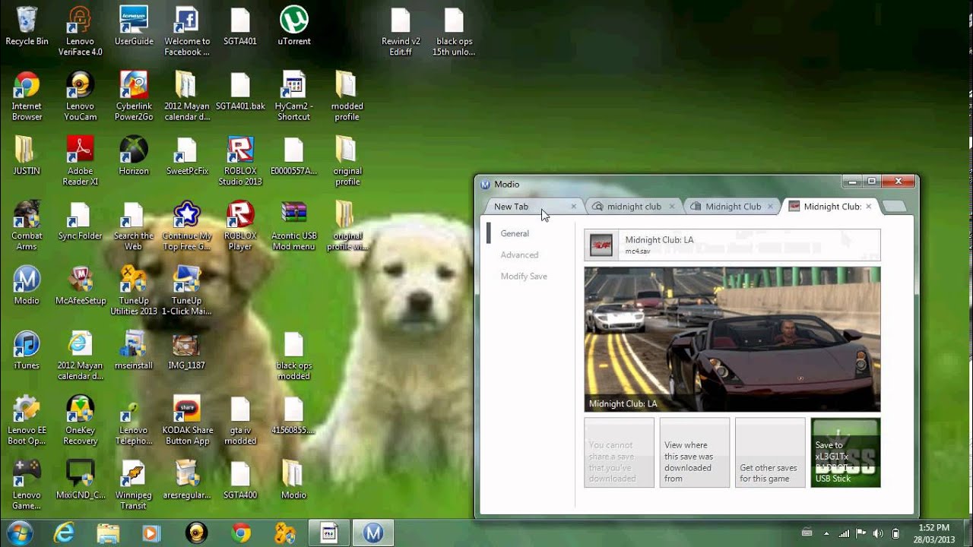
Task: Close the midnight club search tab
Action: 672,207
